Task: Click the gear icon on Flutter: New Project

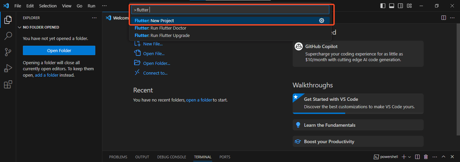Action: [321, 21]
